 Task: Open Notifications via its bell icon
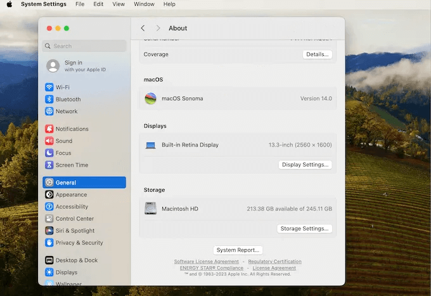[49, 129]
